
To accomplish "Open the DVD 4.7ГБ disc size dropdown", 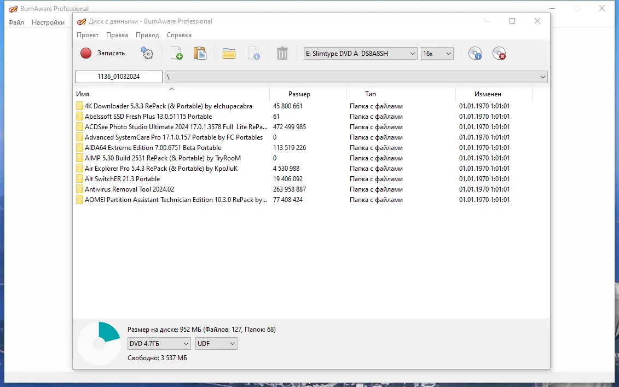I will click(159, 344).
